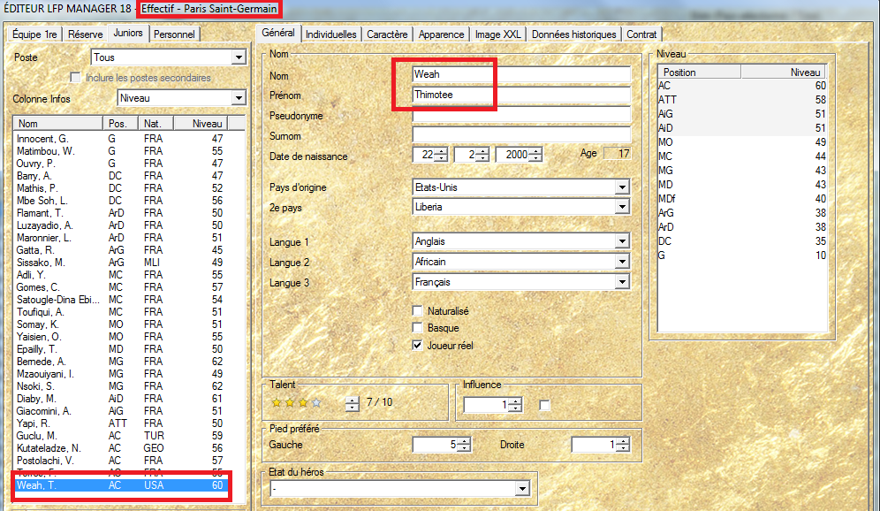Screen dimensions: 880x511
Task: Expand the Colonne Infos dropdown
Action: pos(239,98)
